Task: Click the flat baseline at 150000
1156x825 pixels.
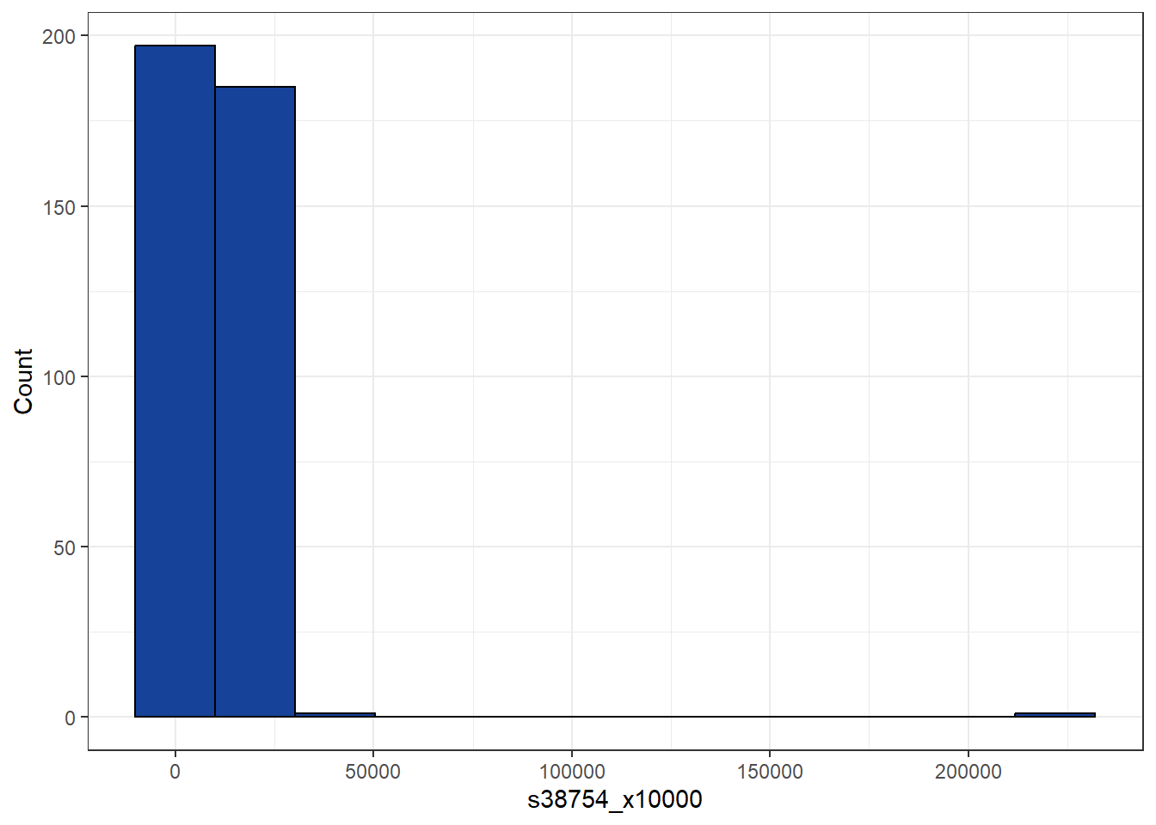Action: 770,717
